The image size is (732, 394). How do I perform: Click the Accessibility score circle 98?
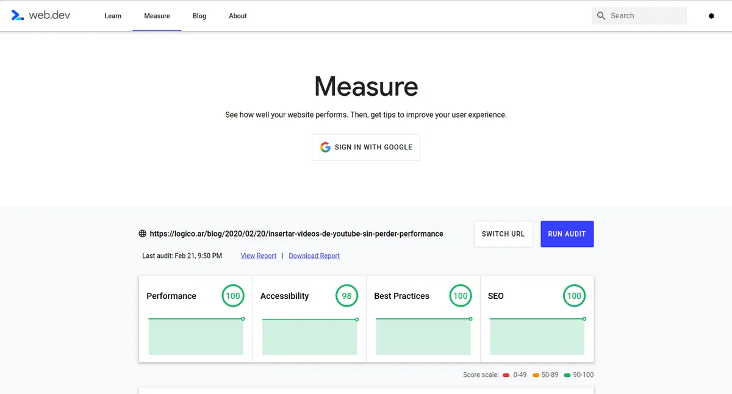(346, 296)
